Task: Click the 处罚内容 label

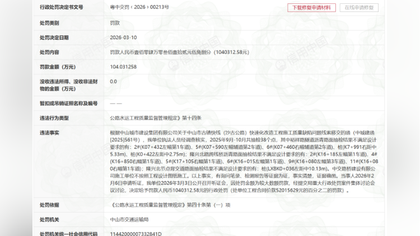Action: pyautogui.click(x=49, y=52)
